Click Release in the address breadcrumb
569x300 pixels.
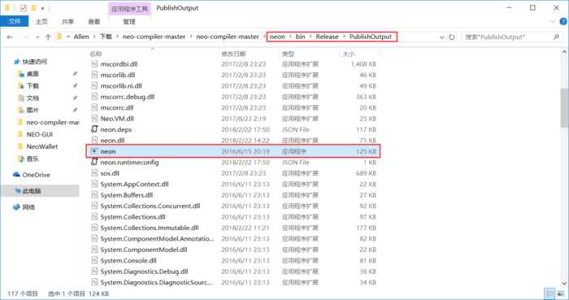(327, 37)
